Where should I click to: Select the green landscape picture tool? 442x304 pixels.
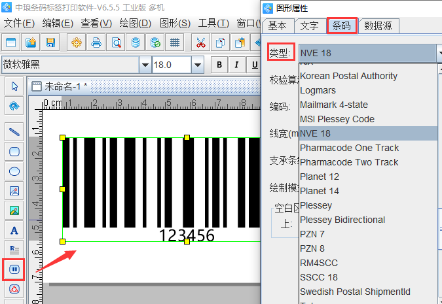coord(14,211)
